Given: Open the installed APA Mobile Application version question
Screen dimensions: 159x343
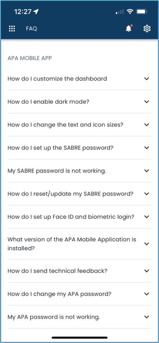Looking at the screenshot, I should (79, 244).
